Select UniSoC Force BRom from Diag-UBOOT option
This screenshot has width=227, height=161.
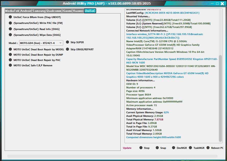tap(35, 17)
